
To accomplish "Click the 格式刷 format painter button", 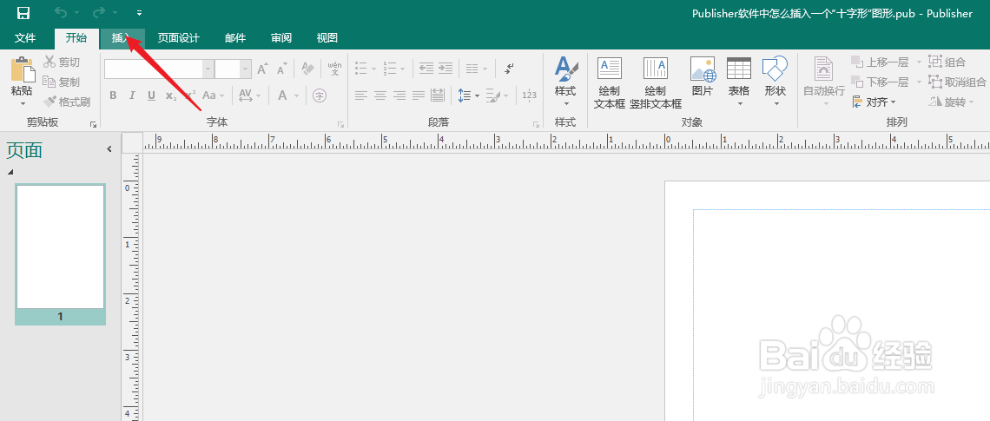I will point(66,102).
